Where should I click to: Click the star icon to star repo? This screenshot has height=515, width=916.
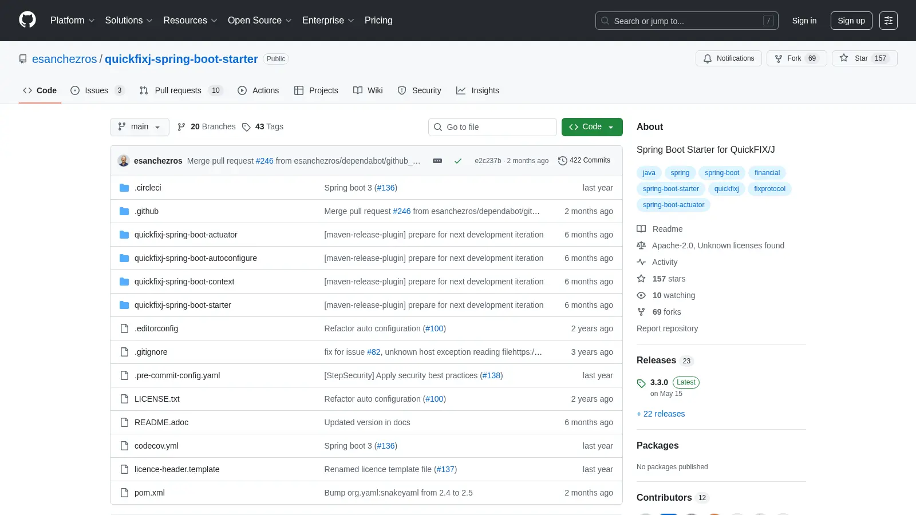tap(844, 58)
